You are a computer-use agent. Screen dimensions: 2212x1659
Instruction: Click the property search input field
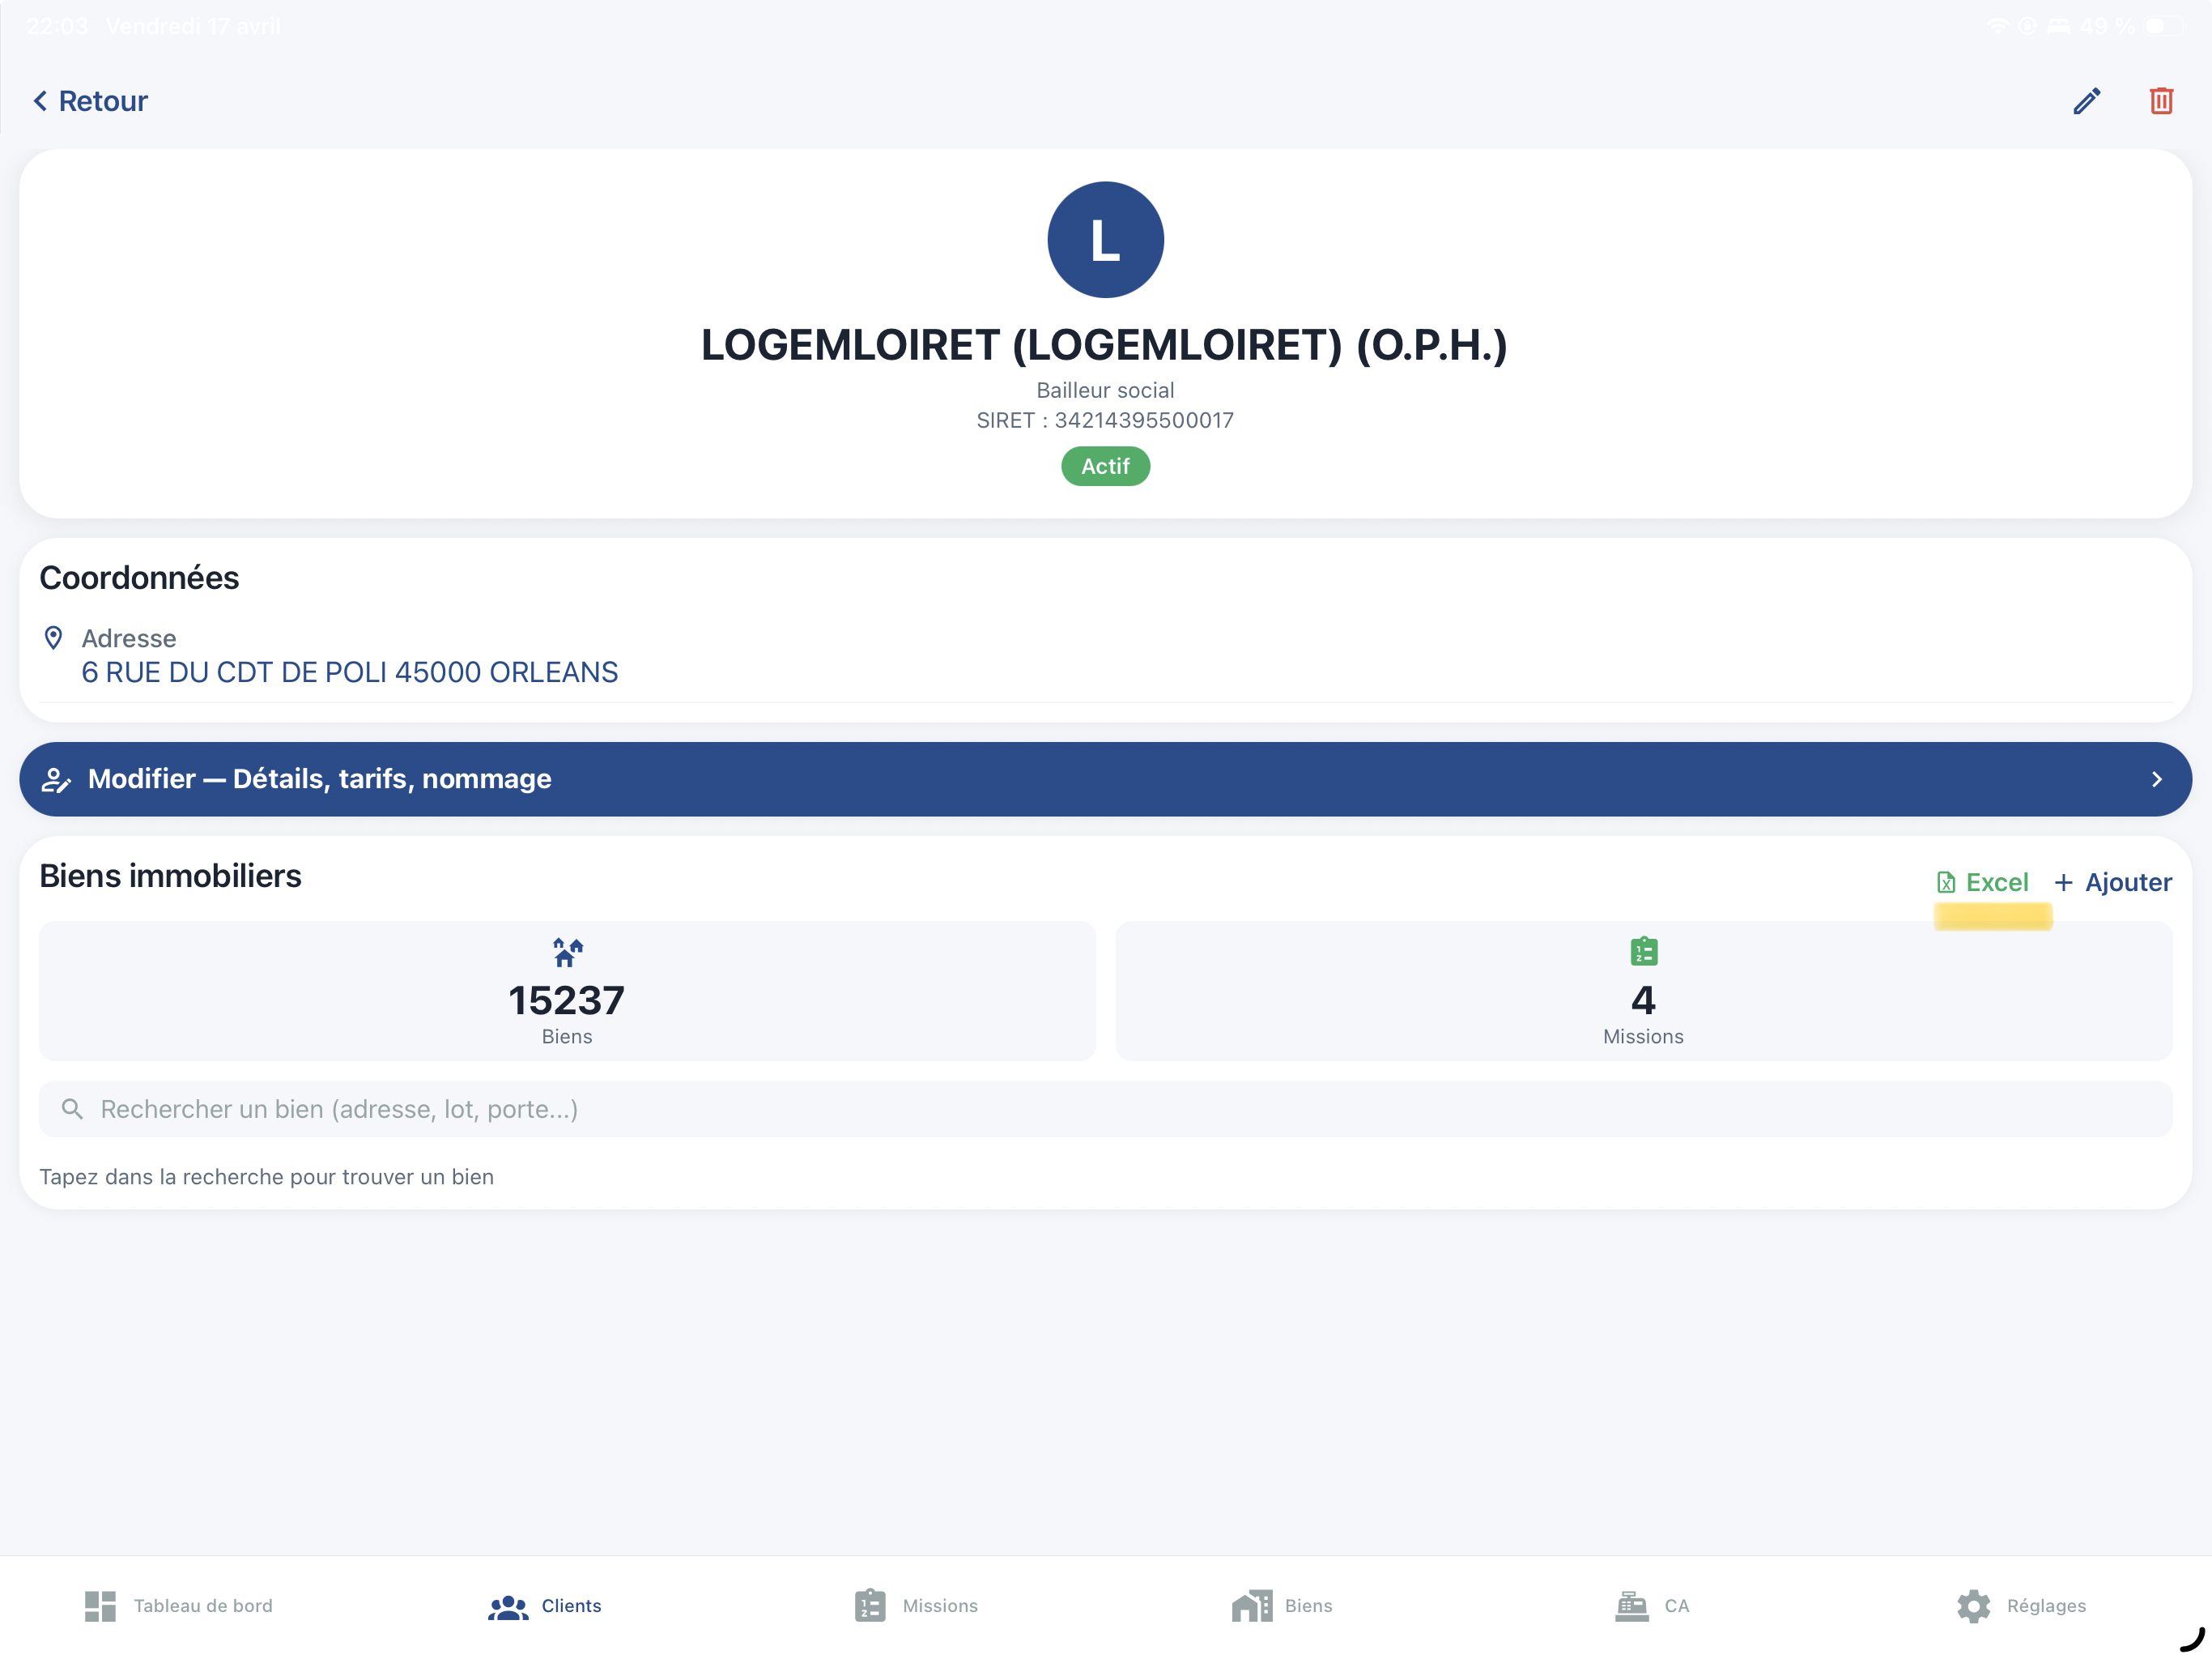700,1109
